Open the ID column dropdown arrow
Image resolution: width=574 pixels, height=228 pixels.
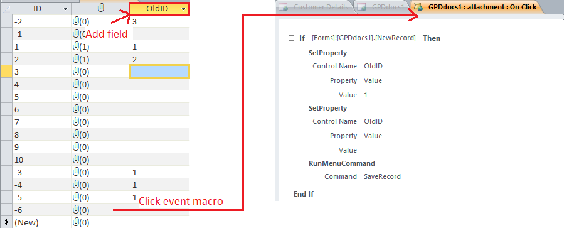pyautogui.click(x=65, y=9)
